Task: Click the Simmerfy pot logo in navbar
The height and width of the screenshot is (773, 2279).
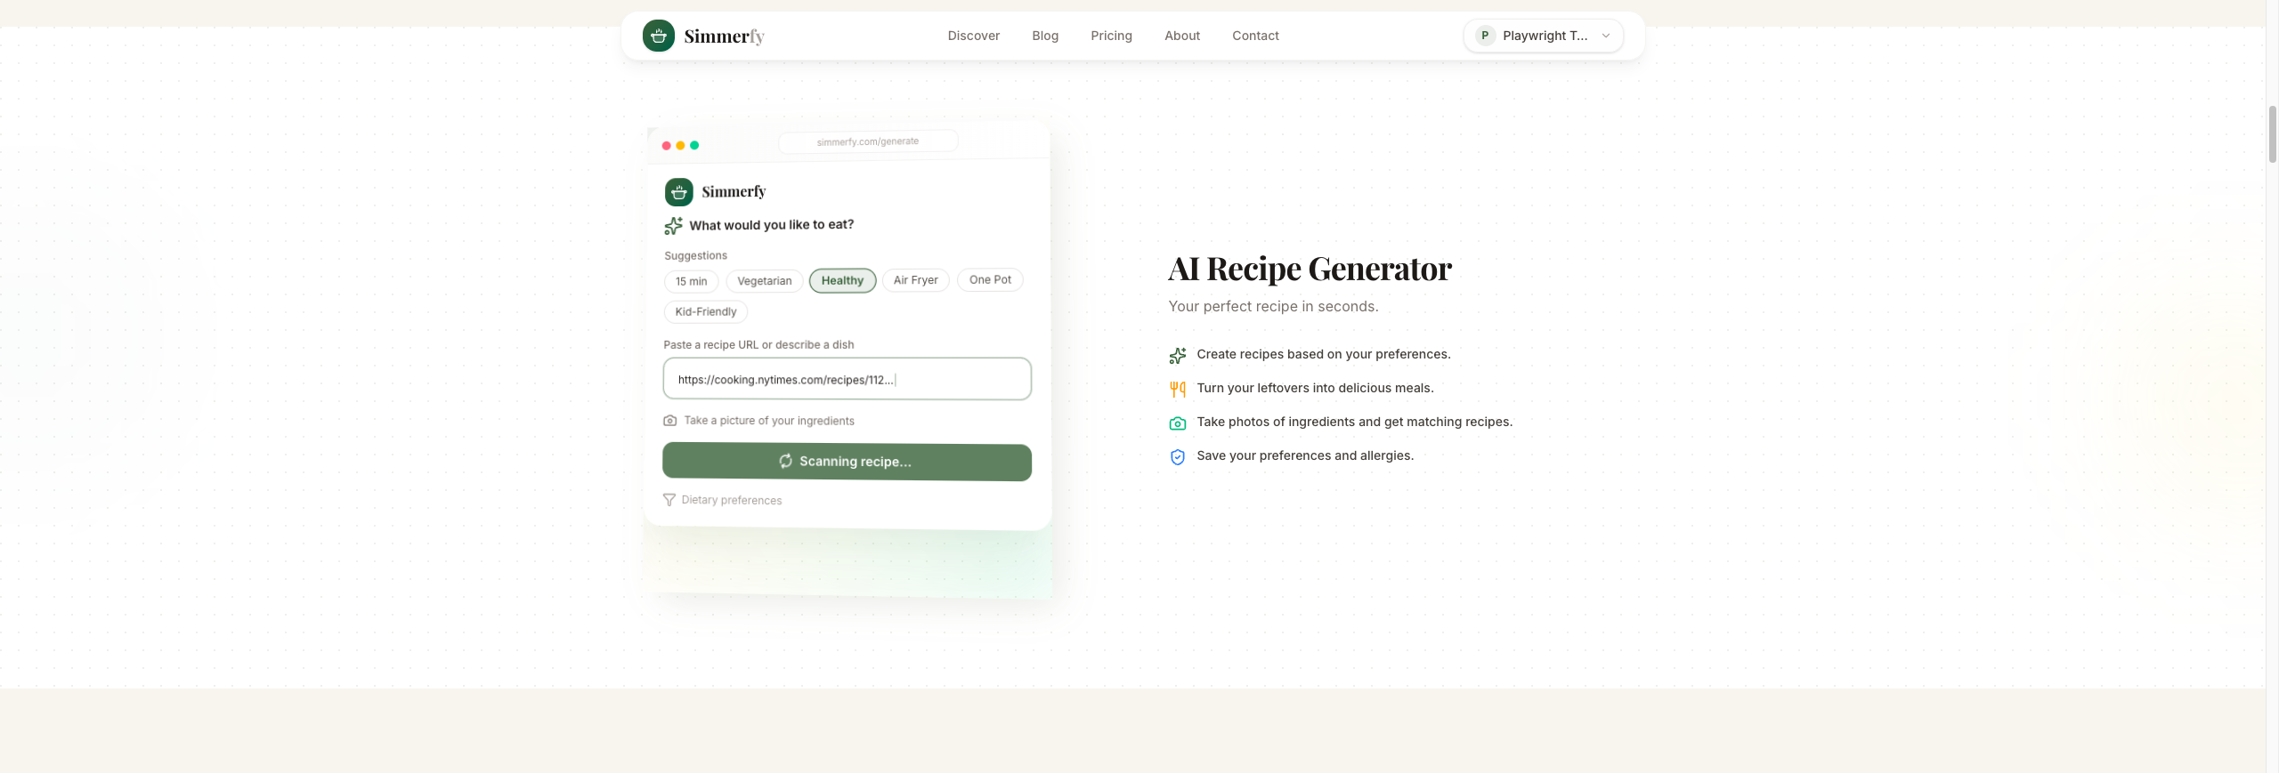Action: 659,36
